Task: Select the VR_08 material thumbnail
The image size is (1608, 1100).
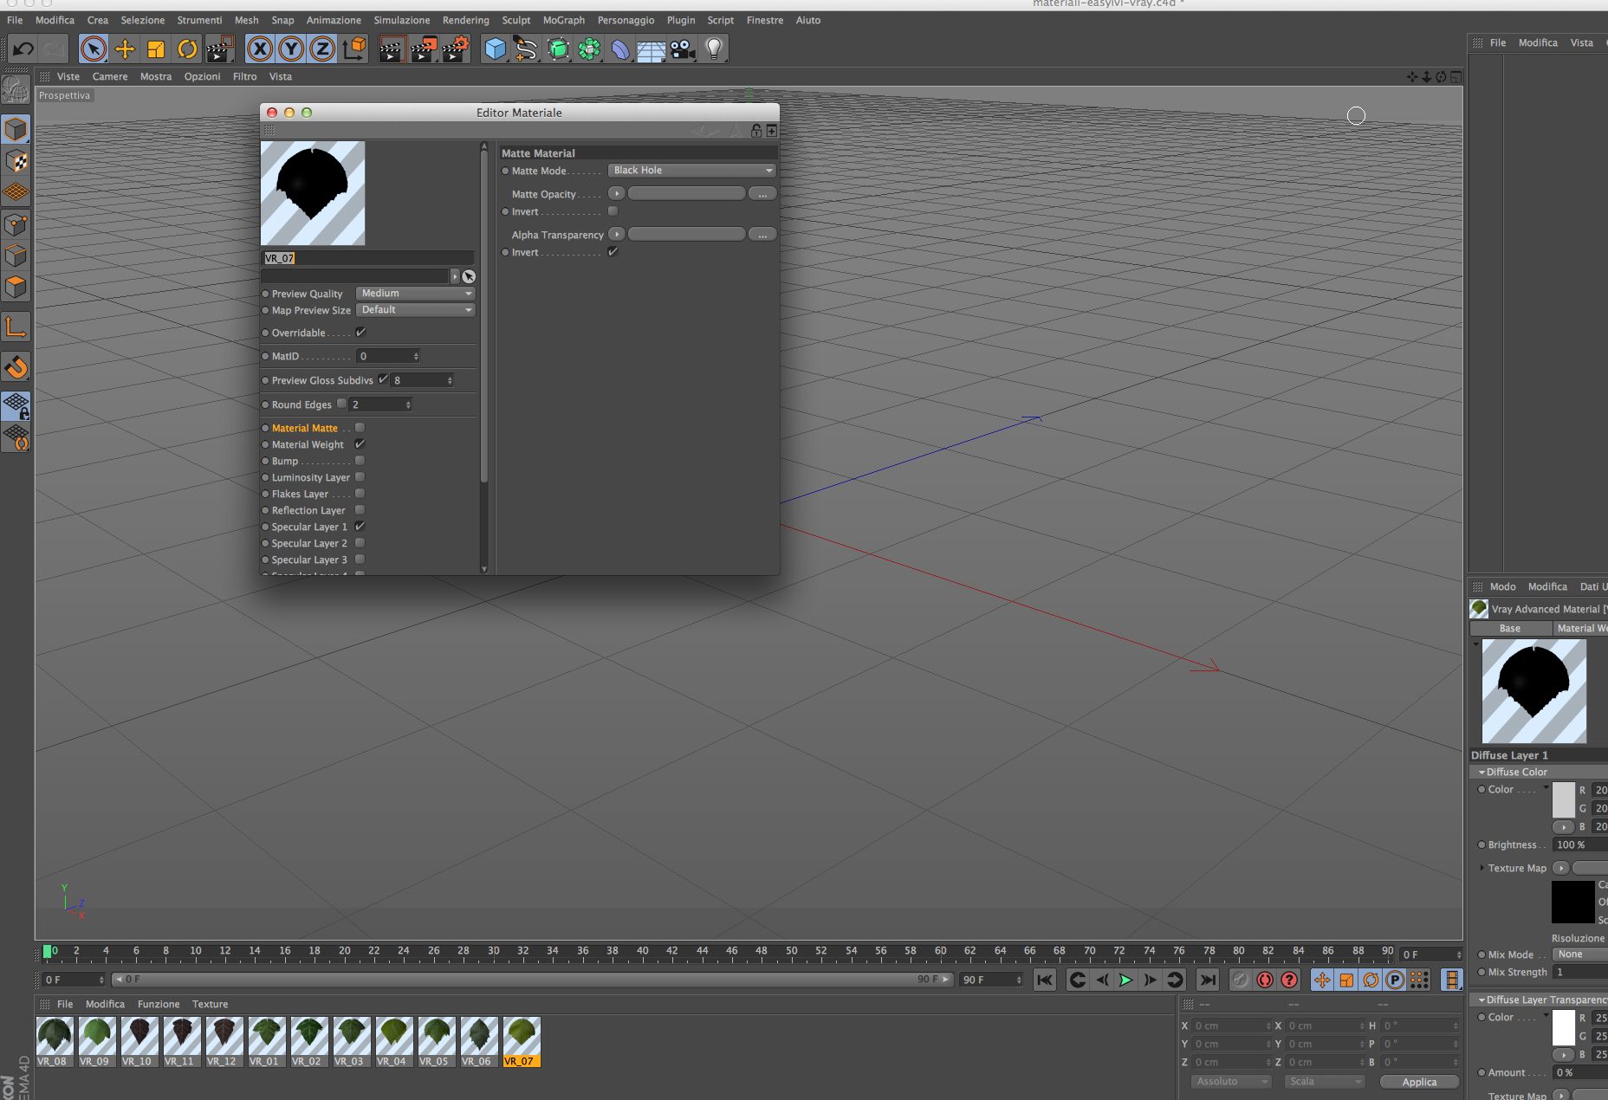Action: coord(54,1041)
